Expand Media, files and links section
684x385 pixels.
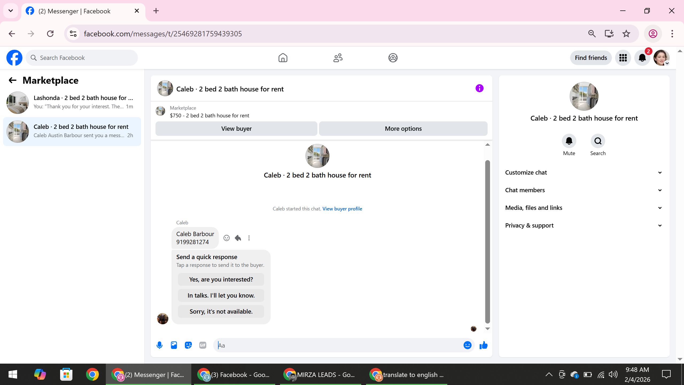pos(584,208)
